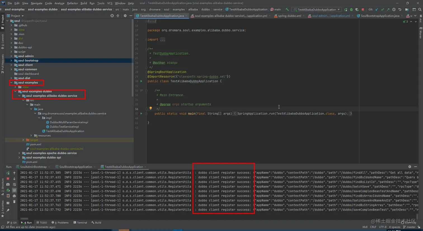This screenshot has height=231, width=423.
Task: Open the Project view selector dropdown
Action: click(15, 16)
